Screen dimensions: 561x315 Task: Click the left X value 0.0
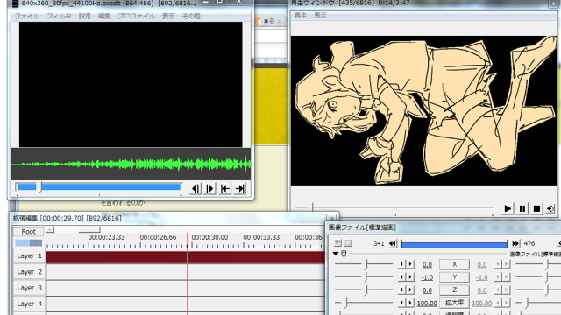tap(427, 264)
